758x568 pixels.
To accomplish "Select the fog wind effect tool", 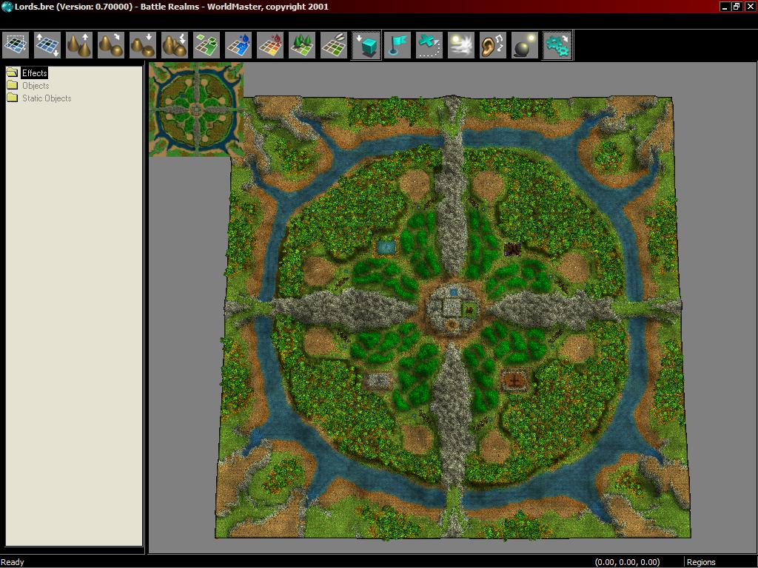I will point(461,45).
